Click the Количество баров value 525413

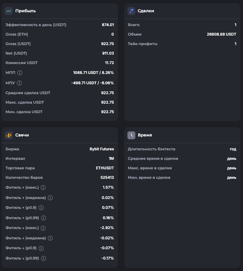click(x=107, y=178)
